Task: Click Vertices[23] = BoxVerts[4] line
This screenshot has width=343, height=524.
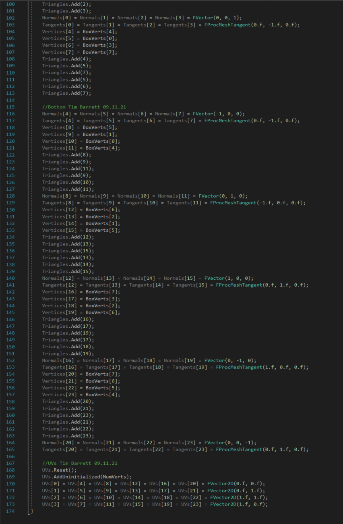Action: 81,395
